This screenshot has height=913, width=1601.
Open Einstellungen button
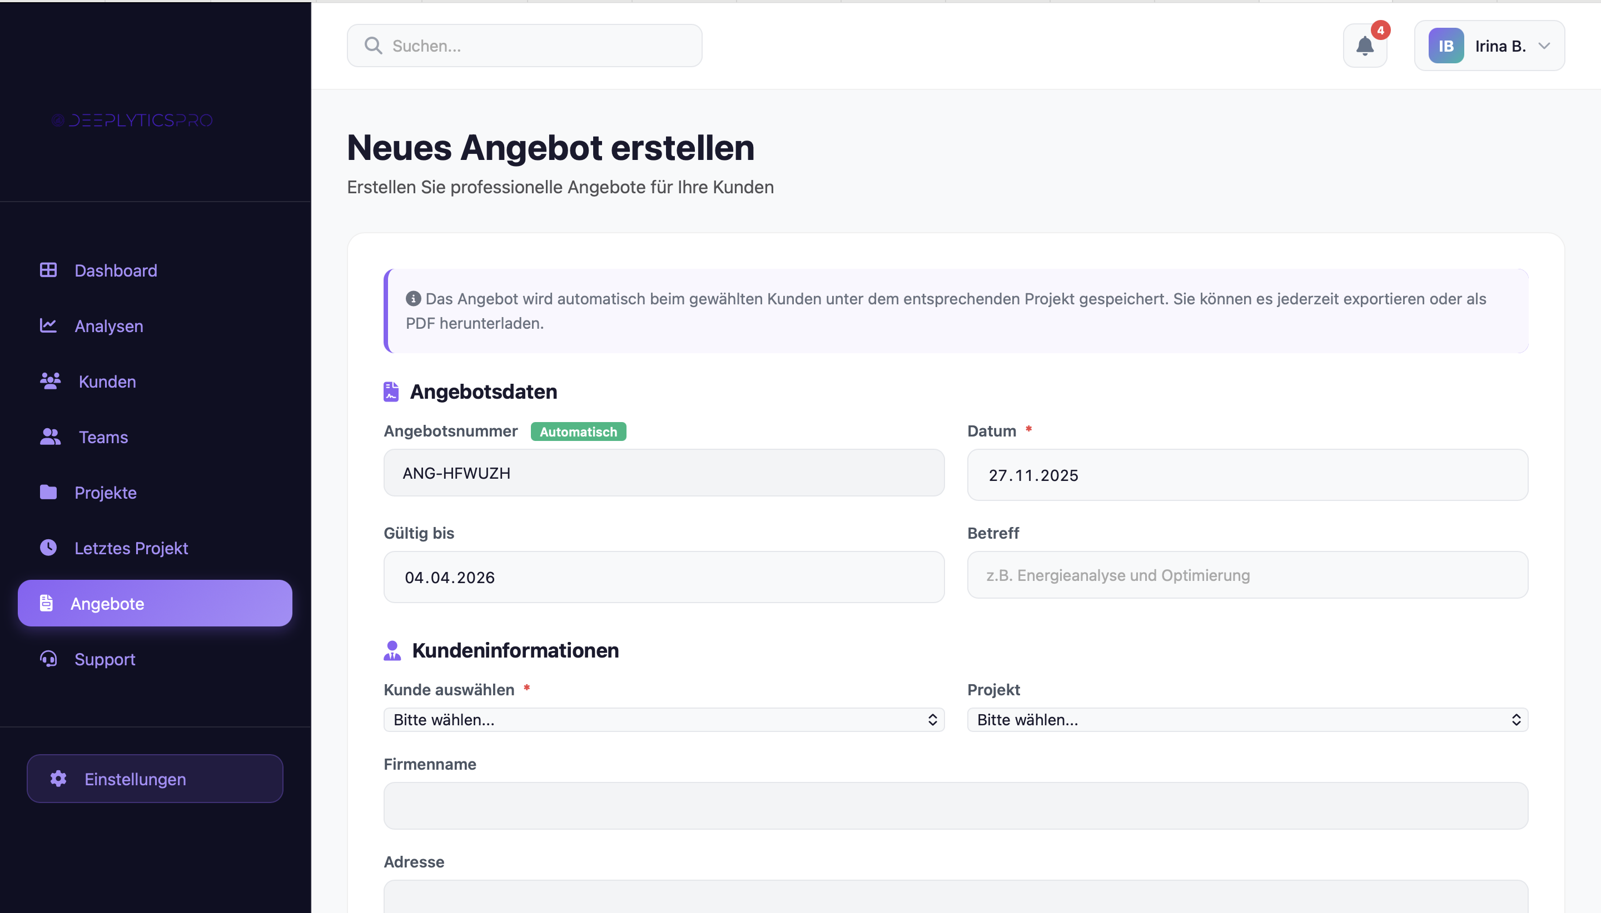155,779
